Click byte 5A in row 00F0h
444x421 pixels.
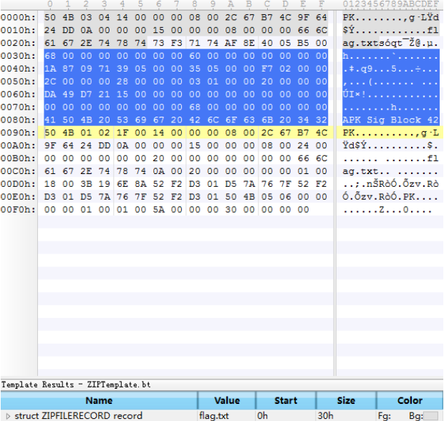click(158, 210)
